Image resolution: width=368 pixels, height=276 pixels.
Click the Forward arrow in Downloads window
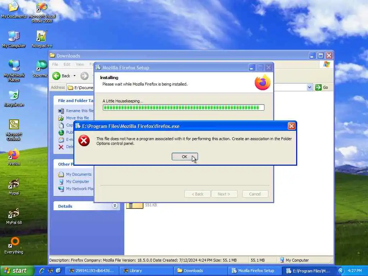click(84, 76)
